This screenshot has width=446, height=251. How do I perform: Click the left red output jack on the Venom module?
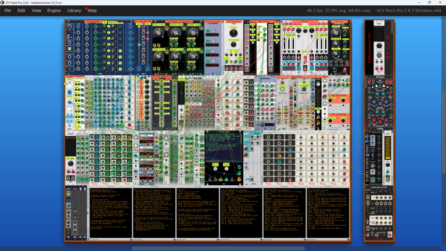click(x=377, y=69)
